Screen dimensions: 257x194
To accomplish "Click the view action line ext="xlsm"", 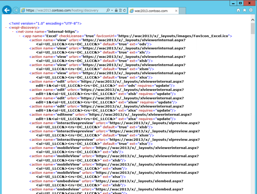I will coord(107,67).
